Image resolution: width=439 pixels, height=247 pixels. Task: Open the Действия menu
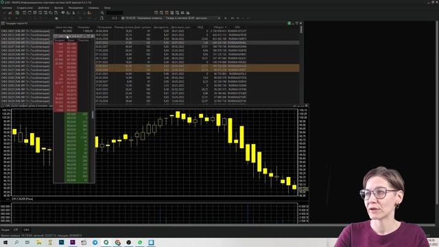(43, 8)
